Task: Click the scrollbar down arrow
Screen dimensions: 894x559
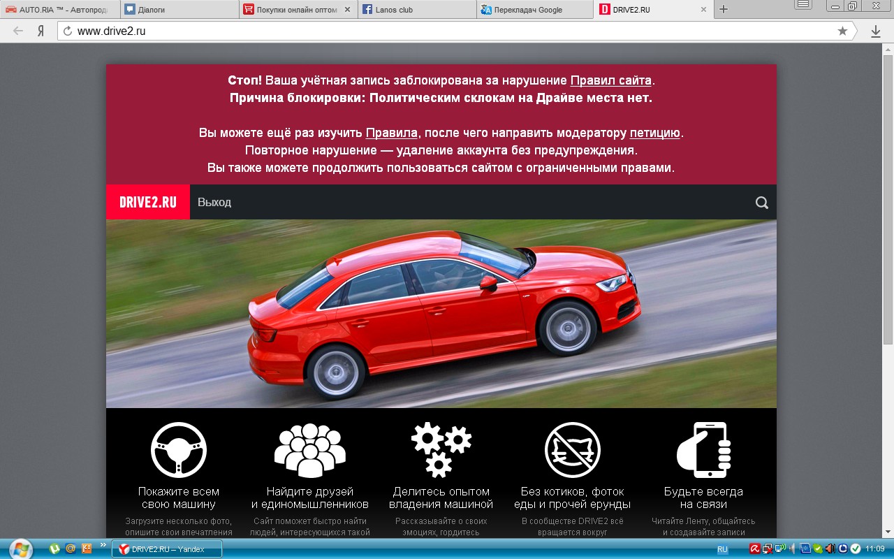Action: (x=888, y=533)
